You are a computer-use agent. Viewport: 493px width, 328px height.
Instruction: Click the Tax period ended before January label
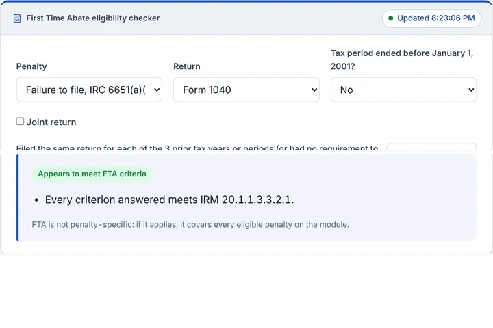tap(402, 59)
